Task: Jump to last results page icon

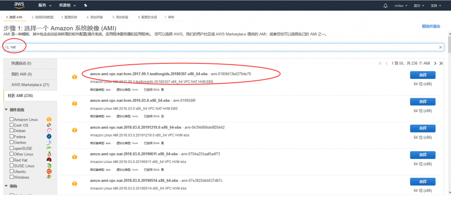Action: pyautogui.click(x=440, y=63)
